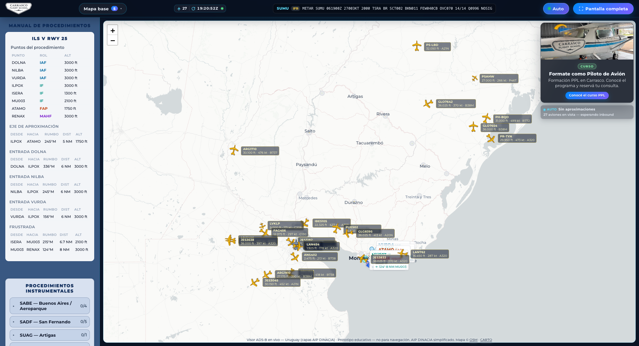Zoom in on the map
Viewport: 639px width, 346px height.
113,30
